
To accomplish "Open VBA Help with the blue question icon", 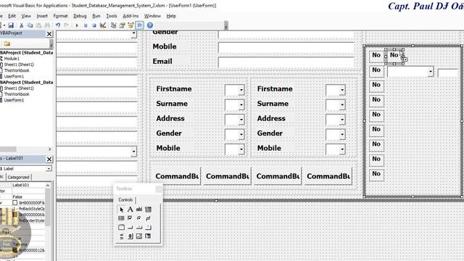I will pyautogui.click(x=150, y=25).
